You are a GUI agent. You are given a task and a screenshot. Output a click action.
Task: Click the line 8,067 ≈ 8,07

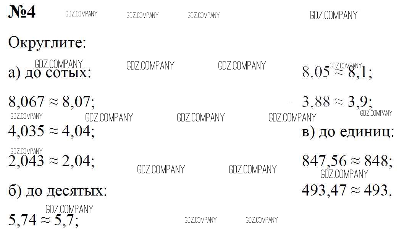[52, 102]
